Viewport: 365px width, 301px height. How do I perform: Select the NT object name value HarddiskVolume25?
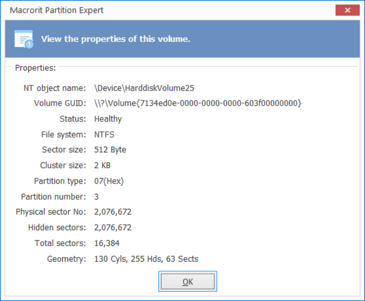[x=144, y=88]
